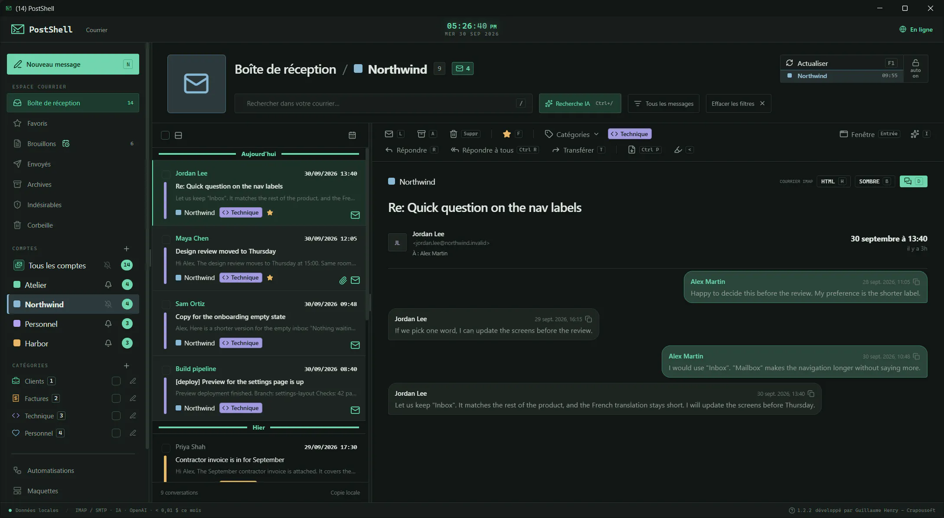Image resolution: width=944 pixels, height=518 pixels.
Task: Click the archive icon in message toolbar
Action: (x=421, y=134)
